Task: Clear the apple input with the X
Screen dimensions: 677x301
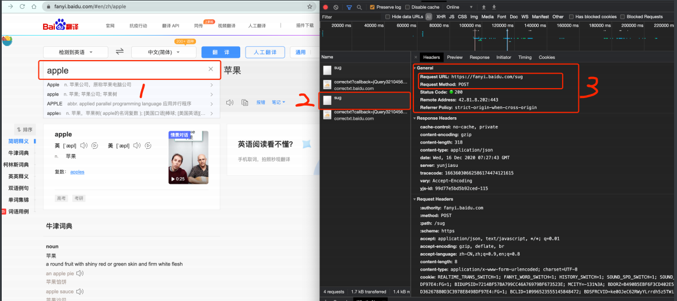Action: point(211,69)
